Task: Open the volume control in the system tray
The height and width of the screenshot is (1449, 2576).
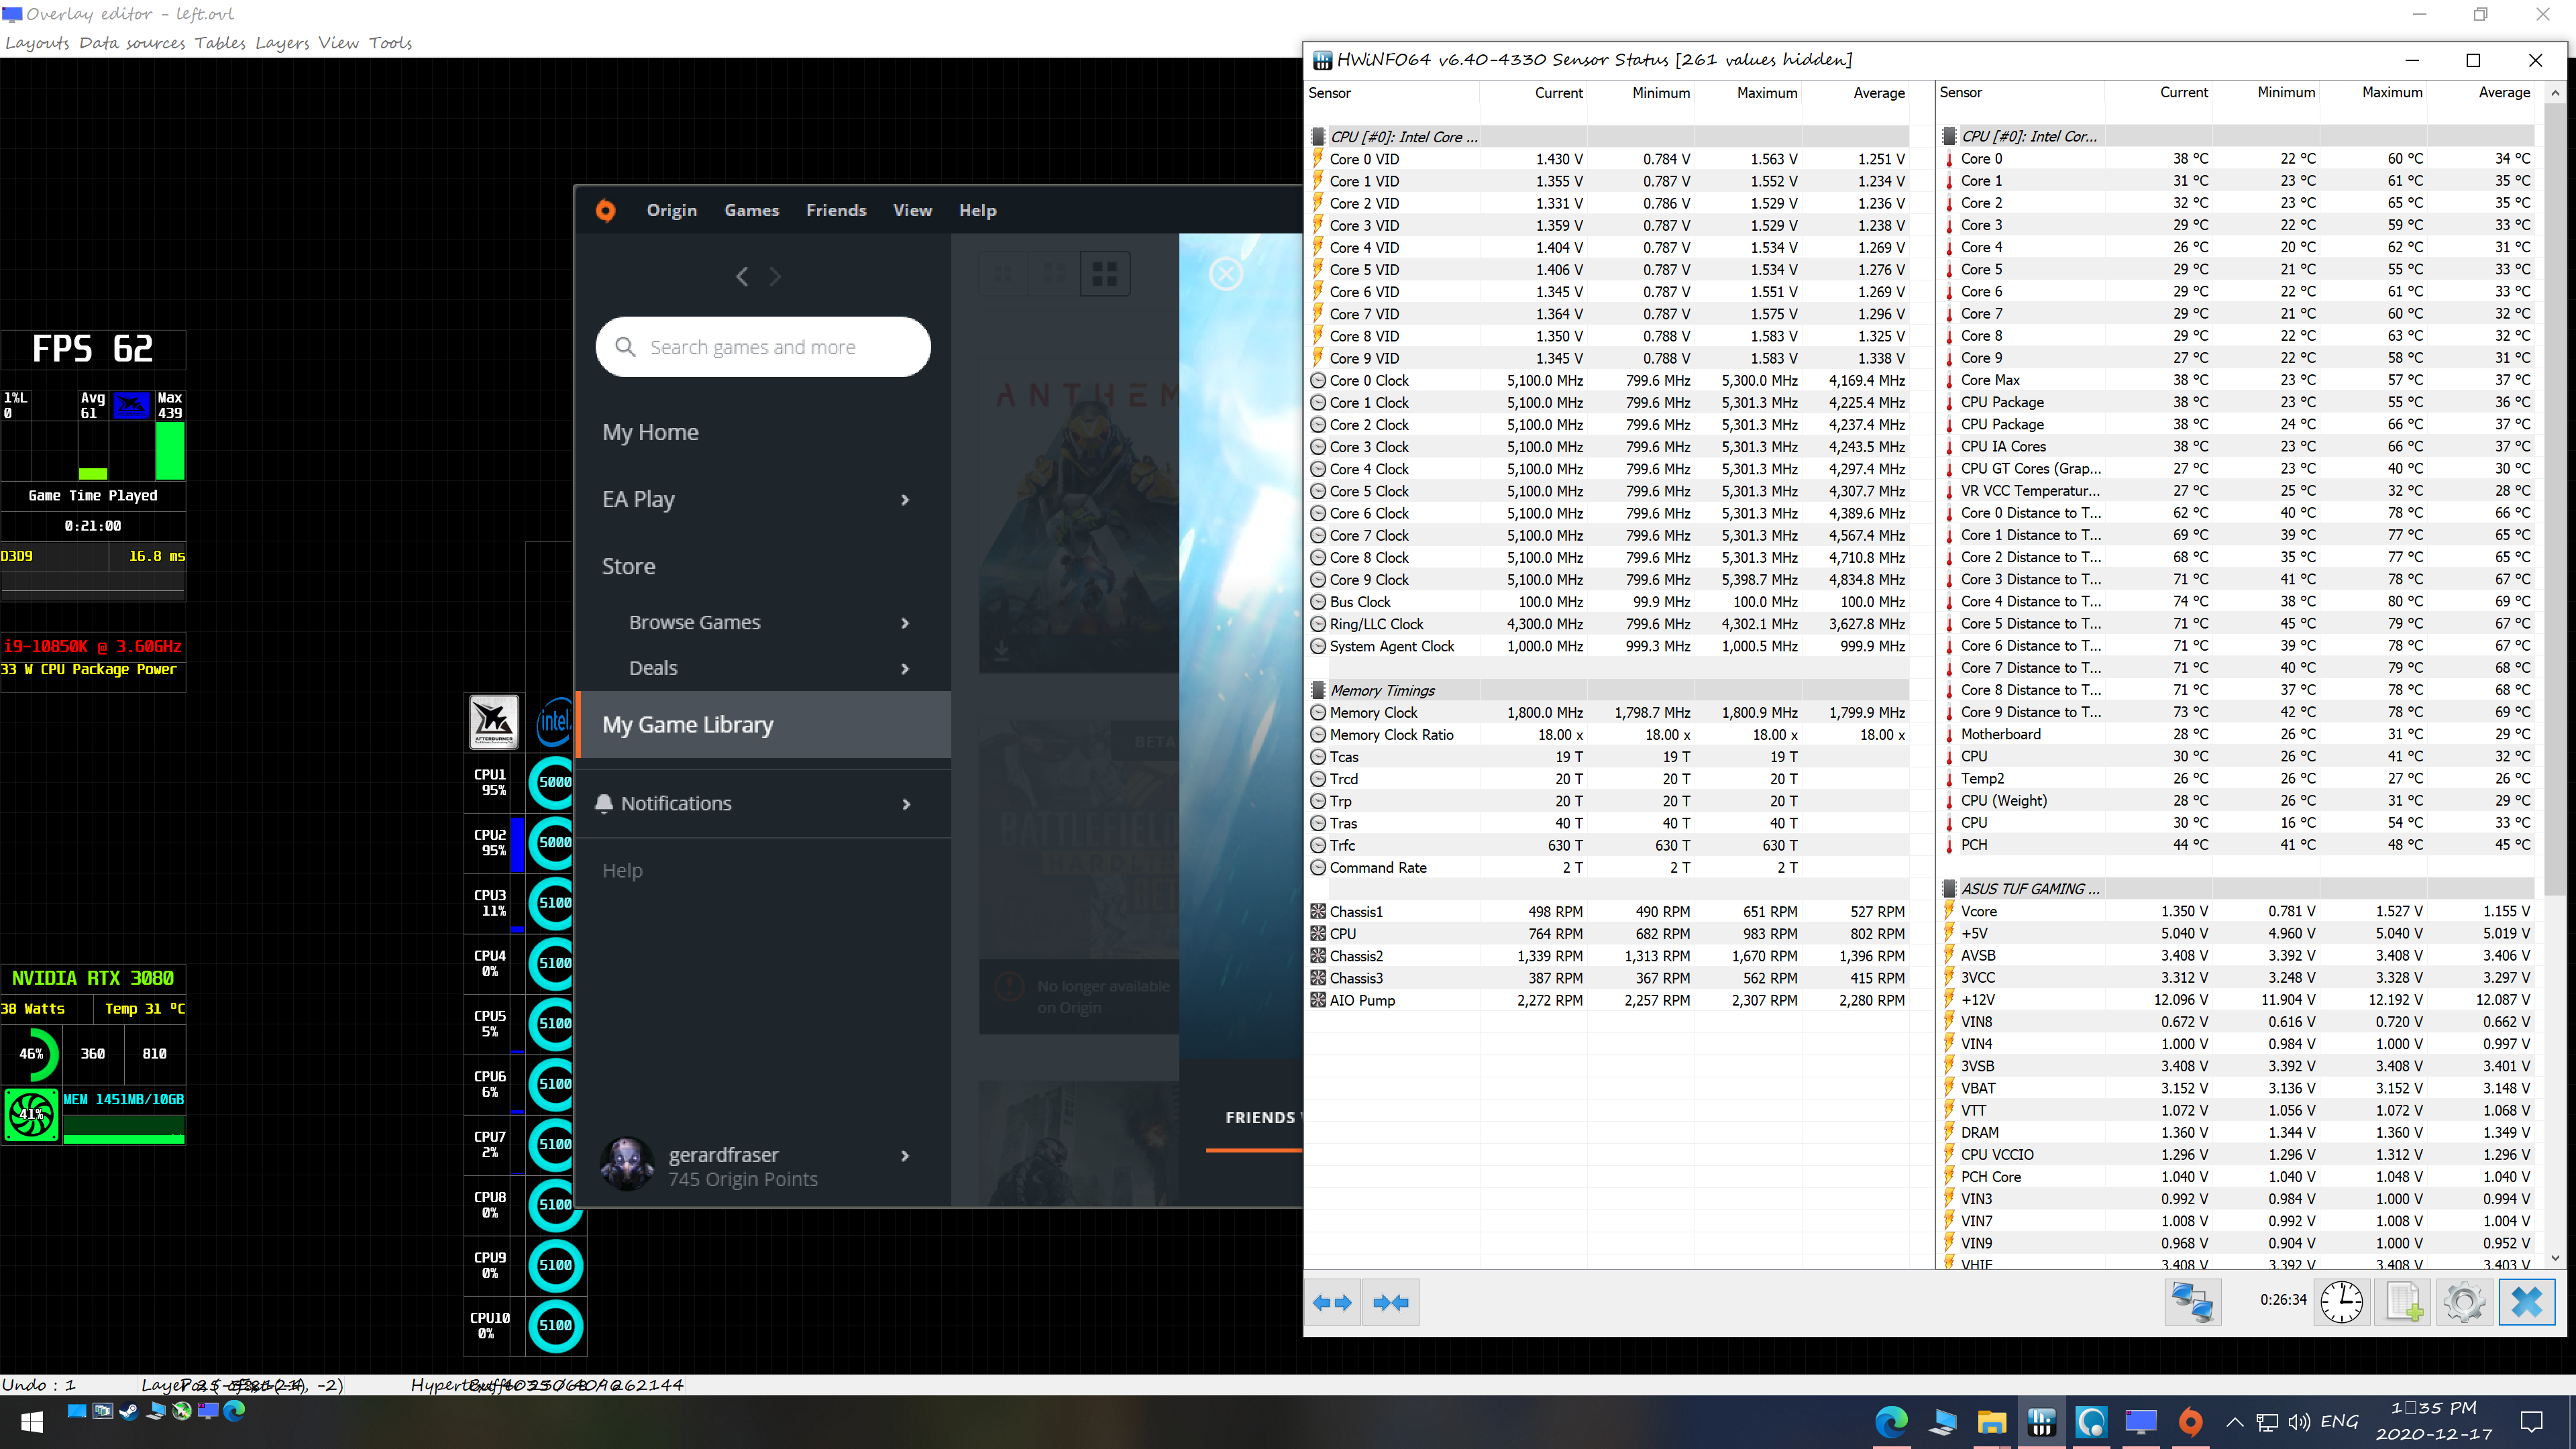Action: pos(2299,1422)
